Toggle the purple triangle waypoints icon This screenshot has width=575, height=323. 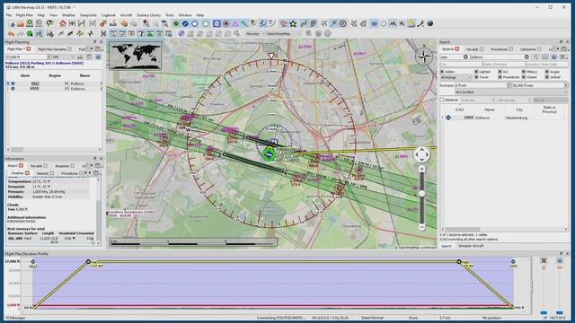pyautogui.click(x=235, y=24)
